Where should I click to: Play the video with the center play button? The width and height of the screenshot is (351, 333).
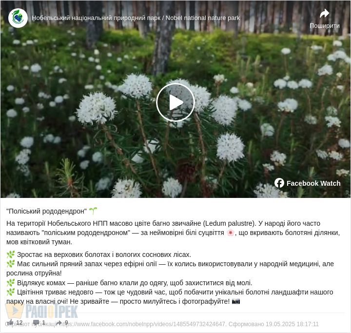(x=175, y=102)
